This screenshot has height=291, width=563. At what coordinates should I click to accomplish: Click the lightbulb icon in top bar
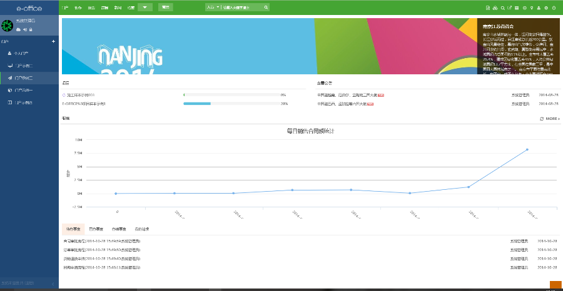coord(532,7)
